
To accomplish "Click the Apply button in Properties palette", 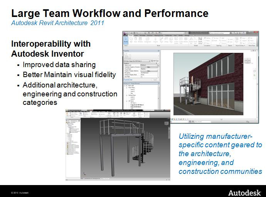I will [155, 80].
